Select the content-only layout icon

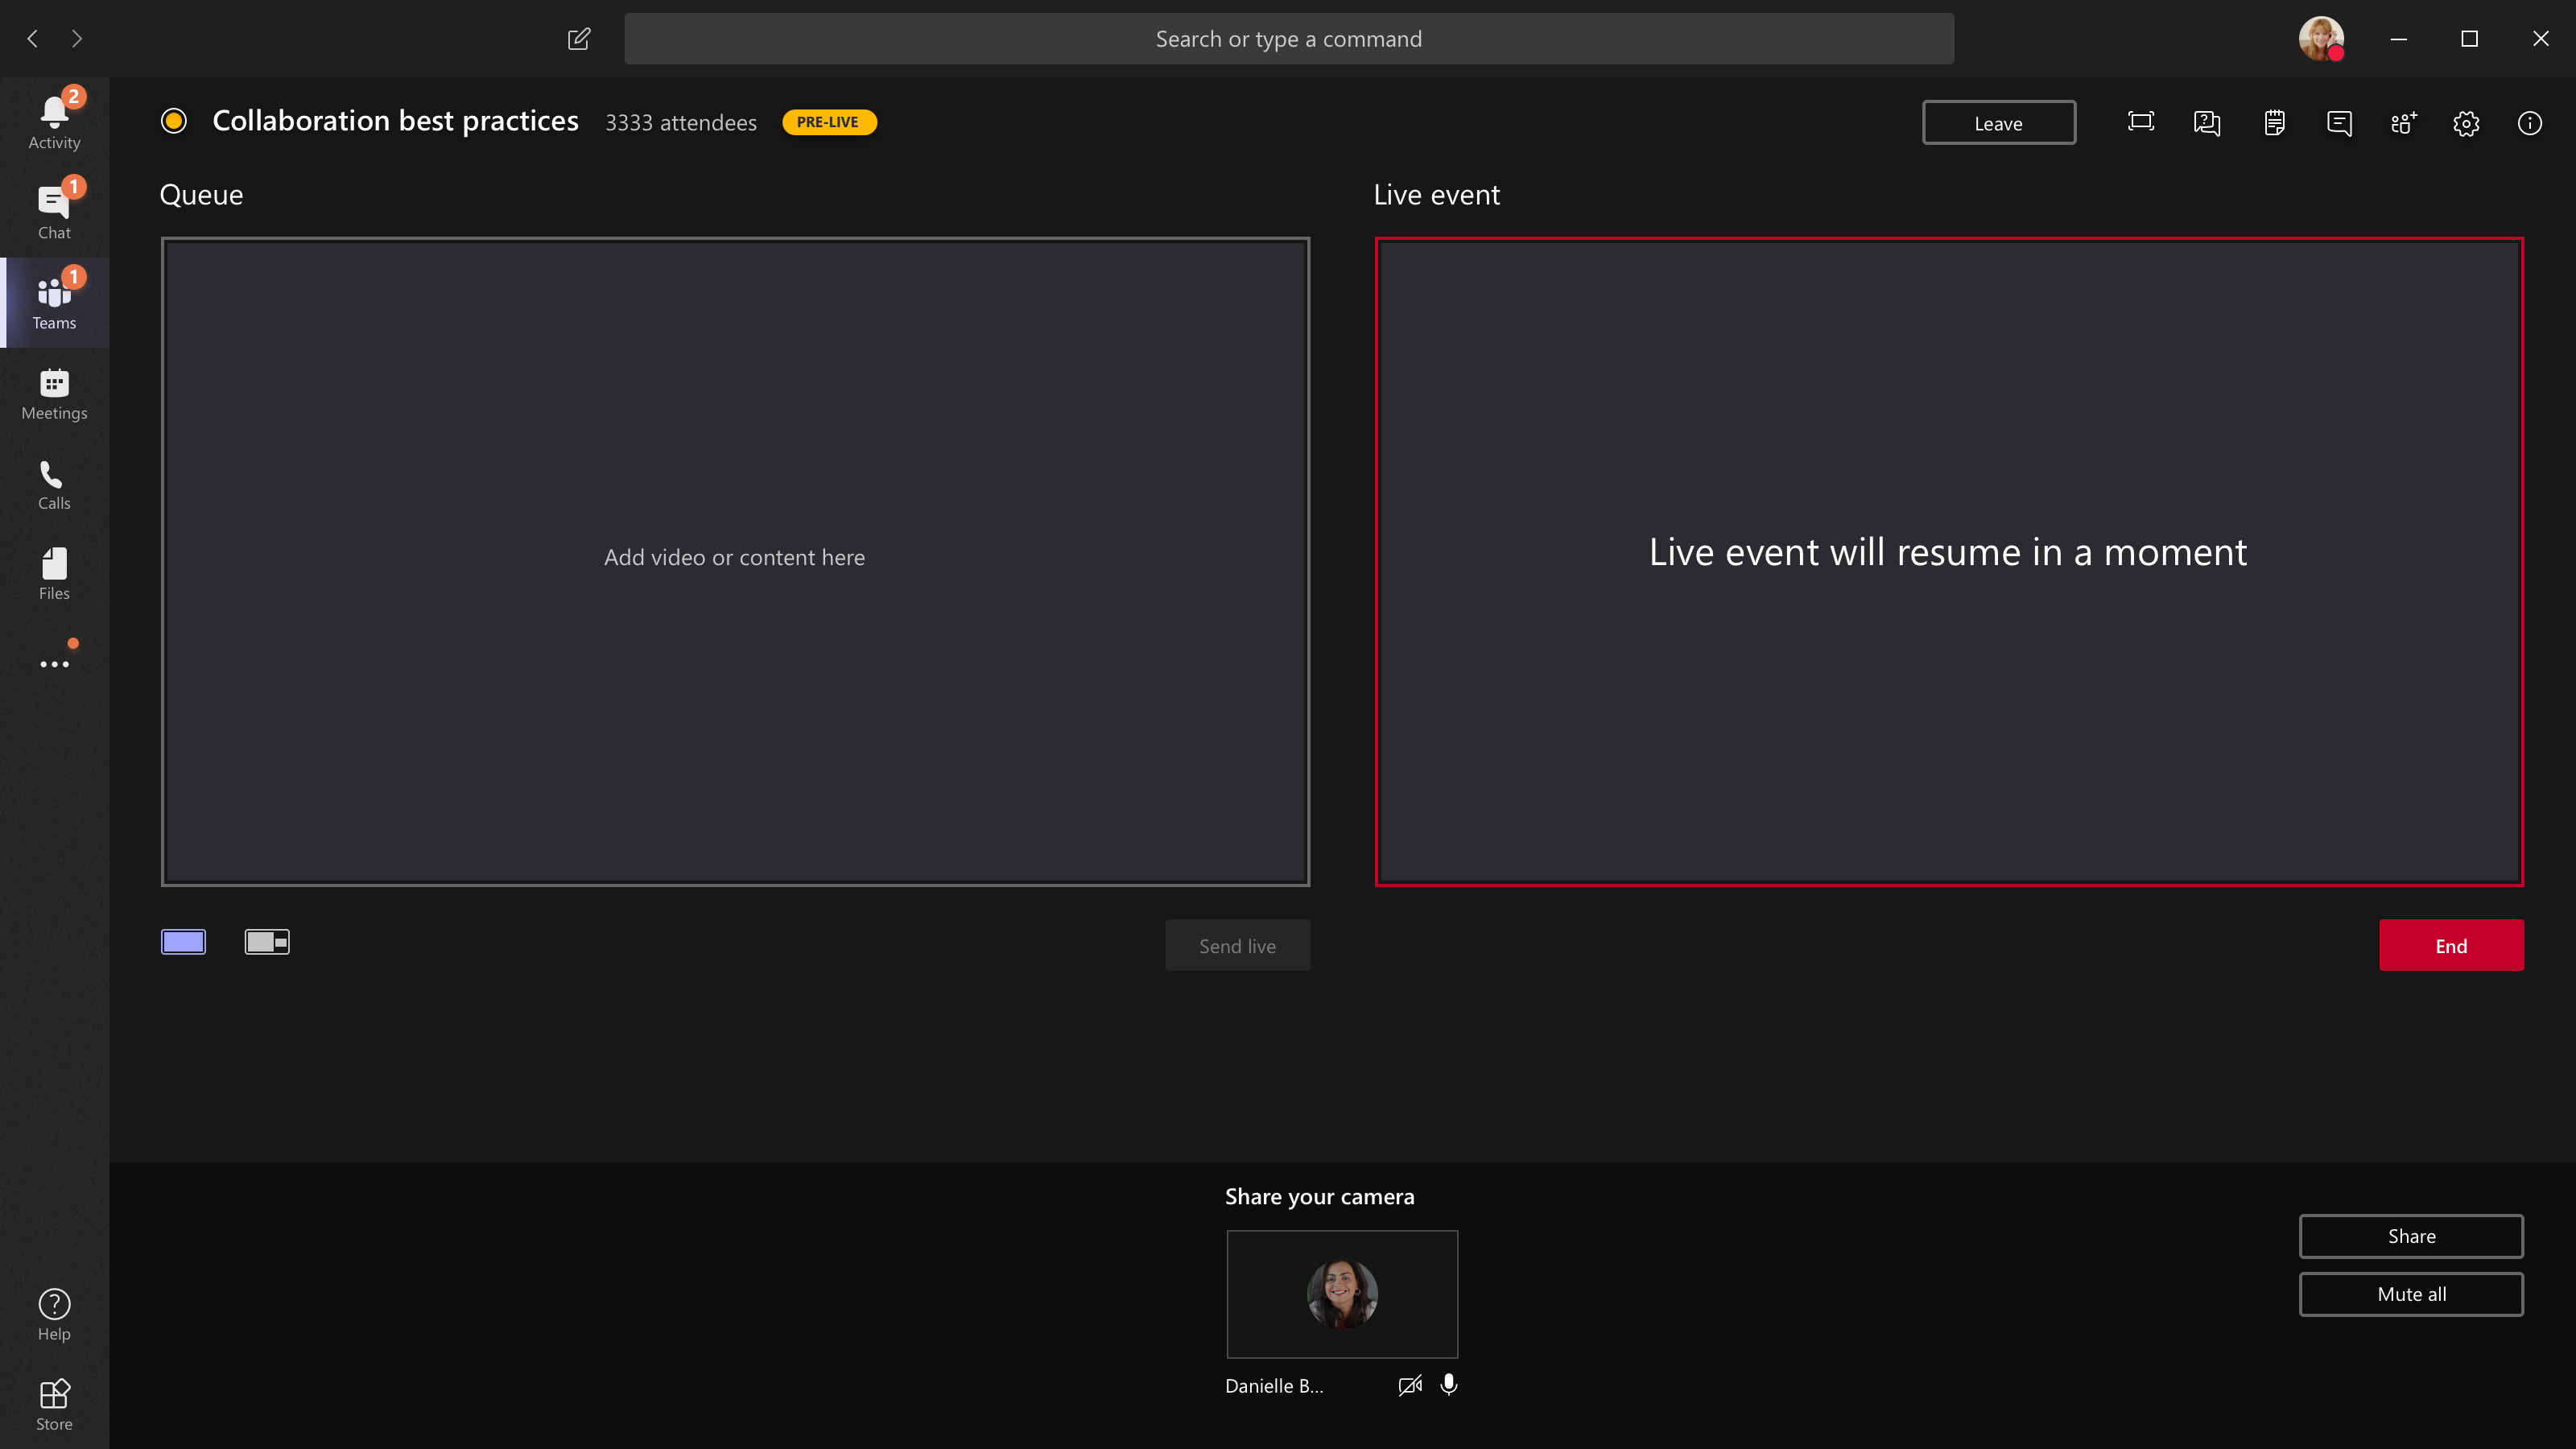pos(184,941)
